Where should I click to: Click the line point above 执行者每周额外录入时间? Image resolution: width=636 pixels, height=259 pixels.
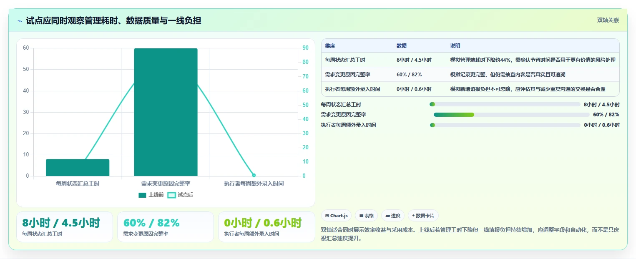(x=254, y=175)
